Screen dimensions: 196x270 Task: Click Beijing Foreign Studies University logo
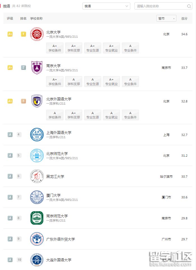(37, 101)
